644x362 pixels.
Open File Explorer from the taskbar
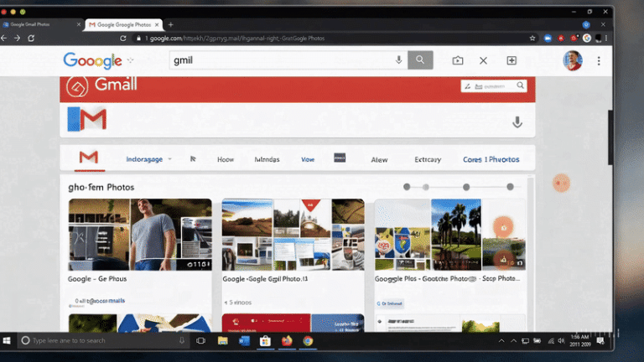point(222,341)
